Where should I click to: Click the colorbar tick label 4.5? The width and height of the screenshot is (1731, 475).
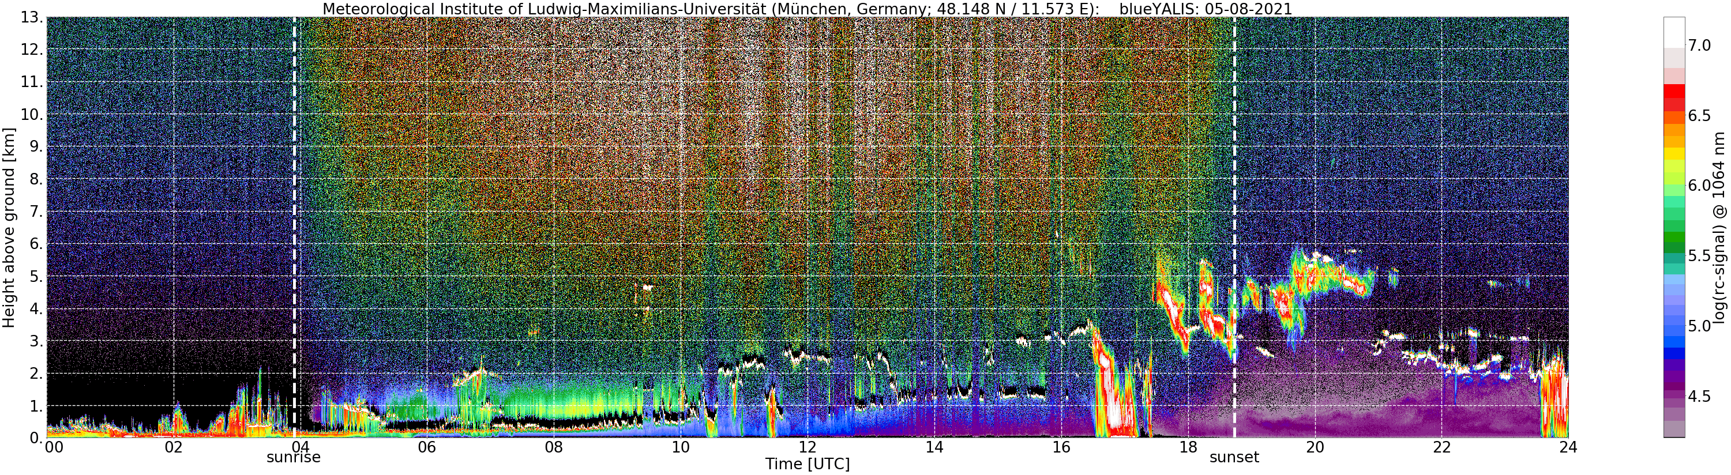pos(1699,397)
